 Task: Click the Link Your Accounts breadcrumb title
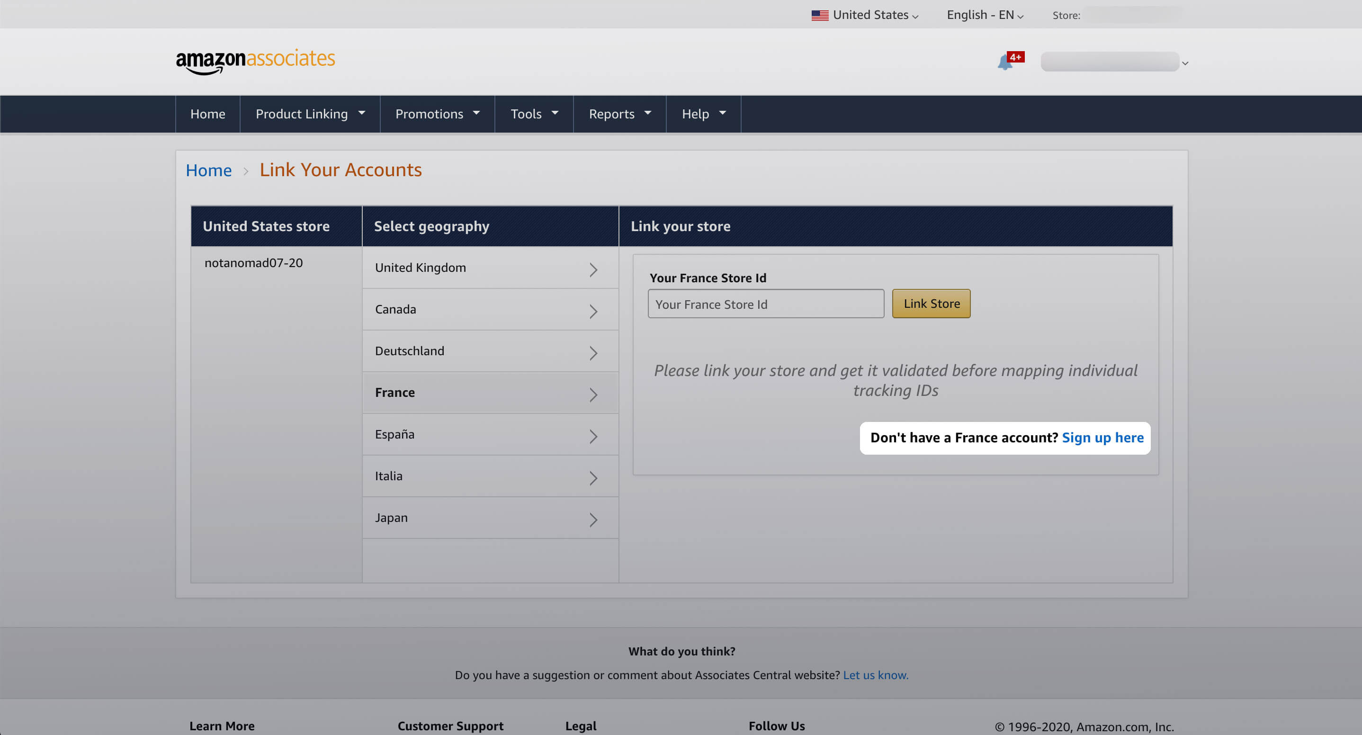[340, 170]
